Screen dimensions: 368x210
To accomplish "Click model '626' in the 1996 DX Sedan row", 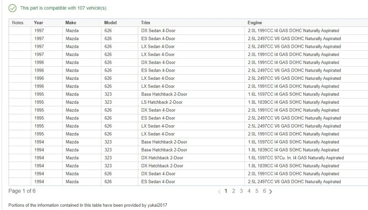I will [108, 63].
